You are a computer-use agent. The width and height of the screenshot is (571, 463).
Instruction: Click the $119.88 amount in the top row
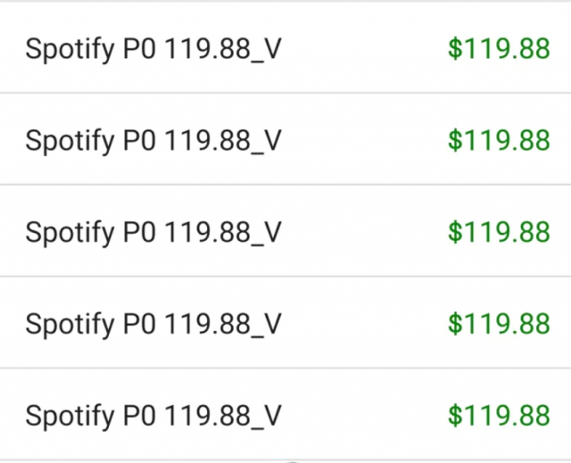[499, 48]
